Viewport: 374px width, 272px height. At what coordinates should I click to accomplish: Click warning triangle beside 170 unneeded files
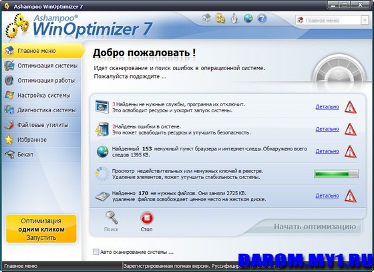[351, 196]
